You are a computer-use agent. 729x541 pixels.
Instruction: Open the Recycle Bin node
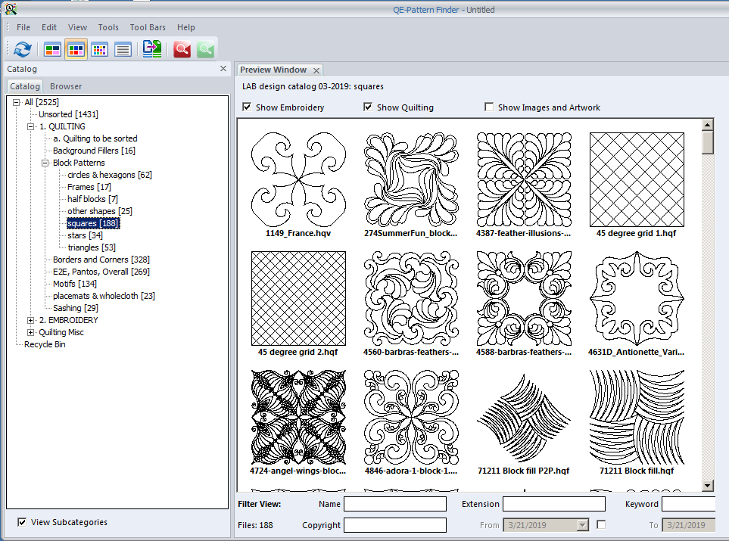(x=45, y=344)
